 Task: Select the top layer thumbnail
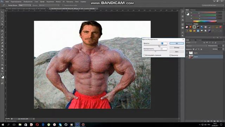(191, 53)
